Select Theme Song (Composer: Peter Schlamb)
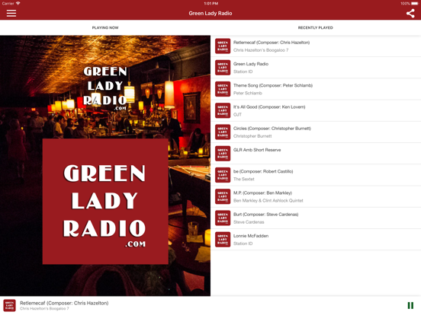Screen dimensions: 421x315 coord(273,85)
